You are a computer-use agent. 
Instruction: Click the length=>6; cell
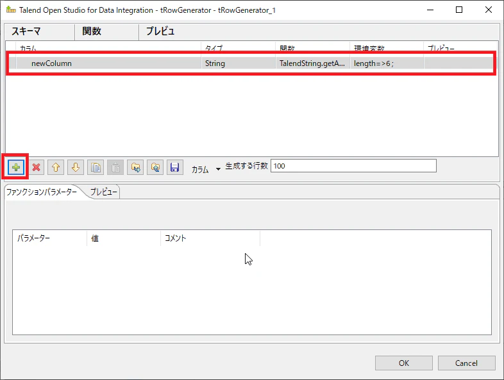(387, 63)
